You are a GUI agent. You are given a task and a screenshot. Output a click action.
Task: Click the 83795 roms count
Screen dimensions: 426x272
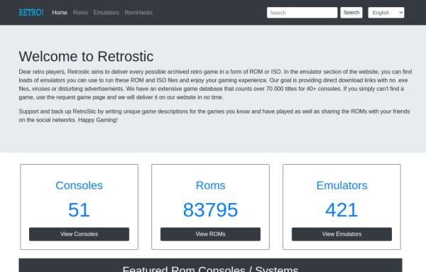tap(210, 210)
